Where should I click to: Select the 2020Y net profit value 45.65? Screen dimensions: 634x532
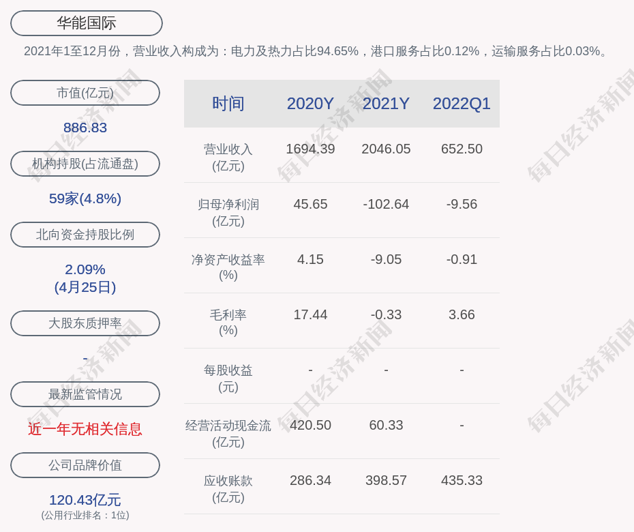[311, 204]
